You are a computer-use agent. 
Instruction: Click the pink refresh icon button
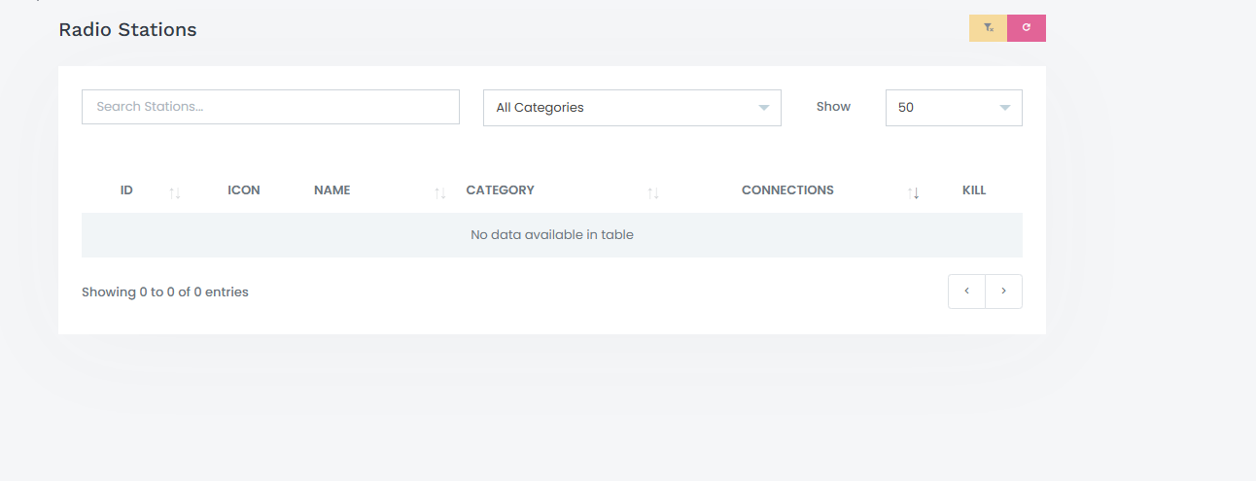click(1027, 28)
